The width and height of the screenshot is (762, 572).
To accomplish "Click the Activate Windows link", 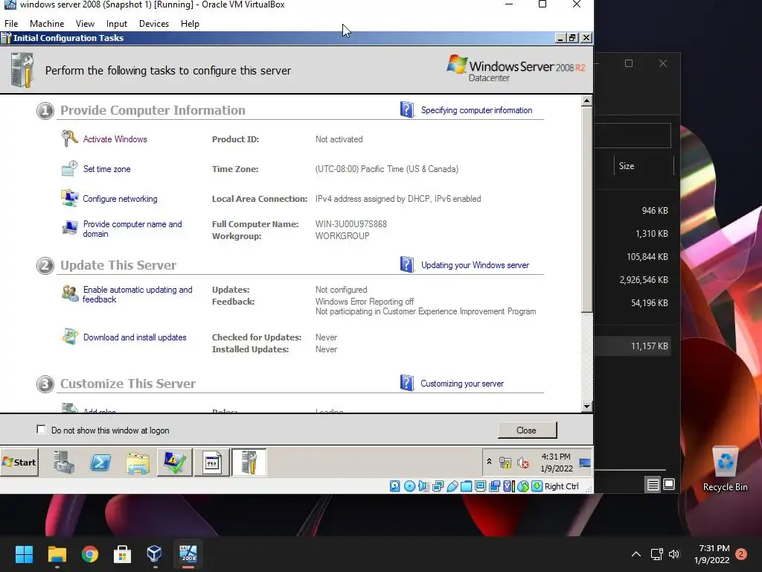I will tap(115, 139).
